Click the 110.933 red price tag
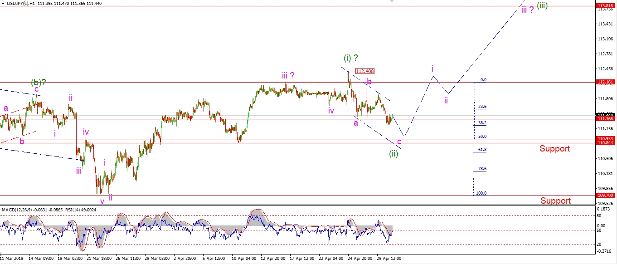This screenshot has height=264, width=617. 605,138
